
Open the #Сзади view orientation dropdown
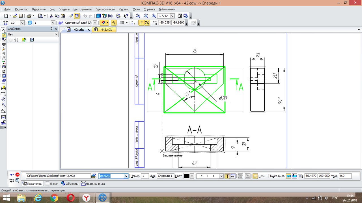[x=126, y=176]
